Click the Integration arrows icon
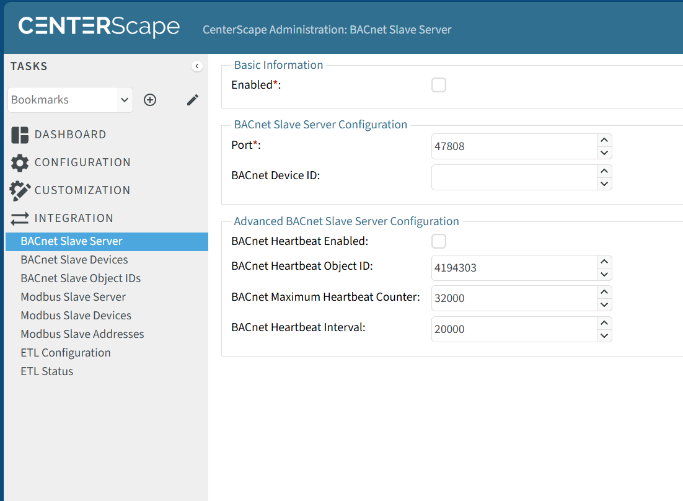This screenshot has height=501, width=683. (x=20, y=218)
